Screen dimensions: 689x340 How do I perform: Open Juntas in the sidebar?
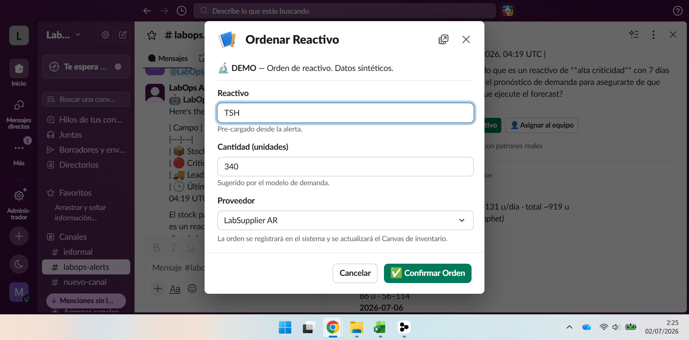pos(86,135)
